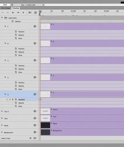Expand the Text 2 track
Image resolution: width=124 pixels, height=147 pixels.
pos(2,111)
